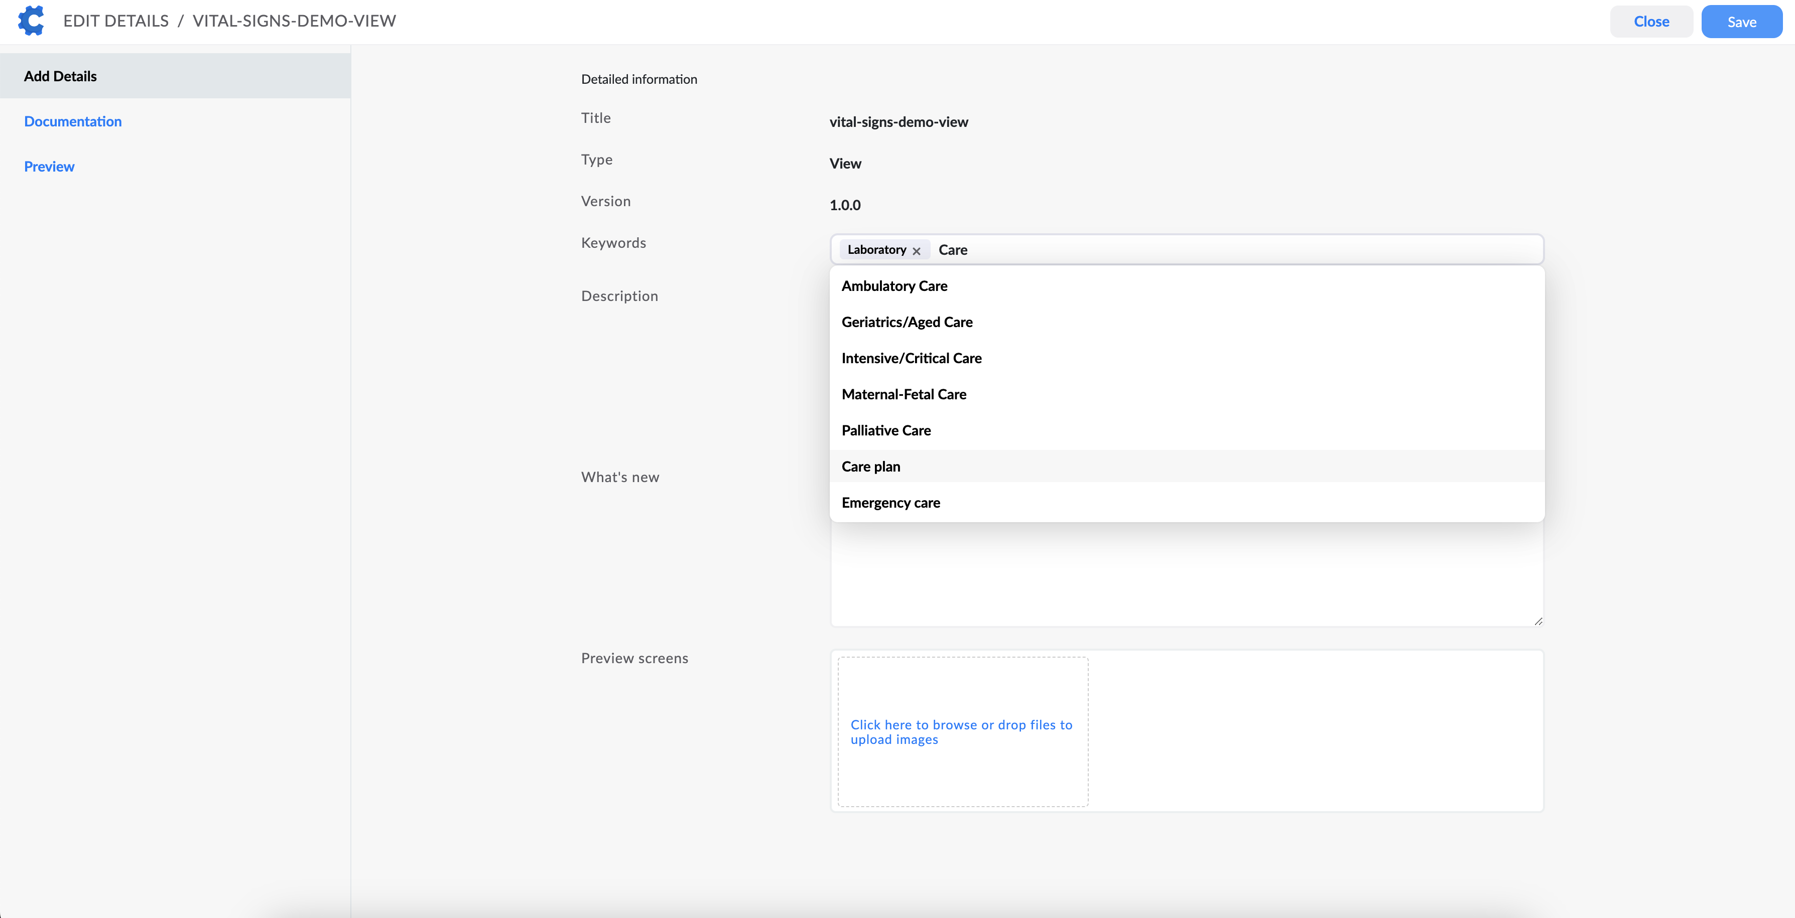Click the Preview sidebar link

pos(49,166)
